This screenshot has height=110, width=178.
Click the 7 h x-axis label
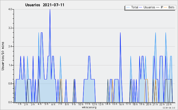click(60, 104)
